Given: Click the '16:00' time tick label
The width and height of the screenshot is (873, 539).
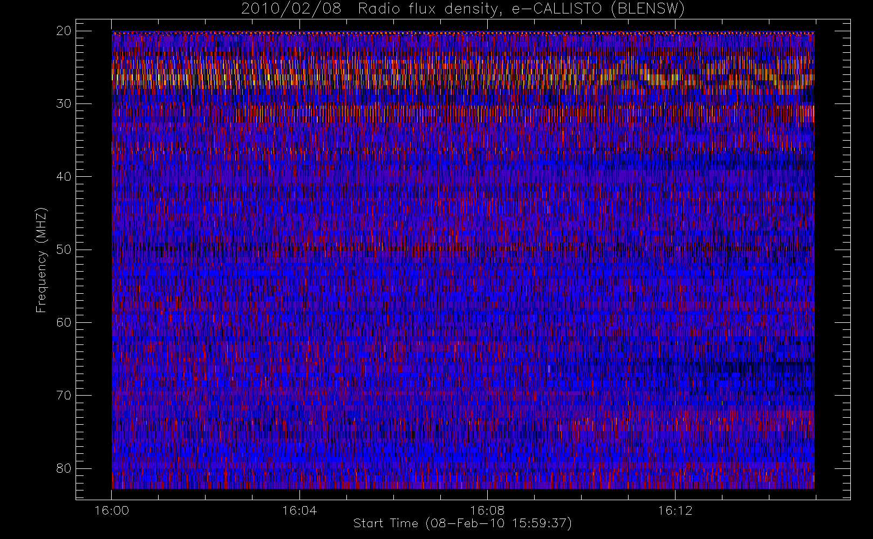Looking at the screenshot, I should tap(112, 510).
